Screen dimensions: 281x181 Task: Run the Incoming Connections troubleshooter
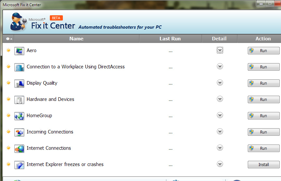coord(264,132)
